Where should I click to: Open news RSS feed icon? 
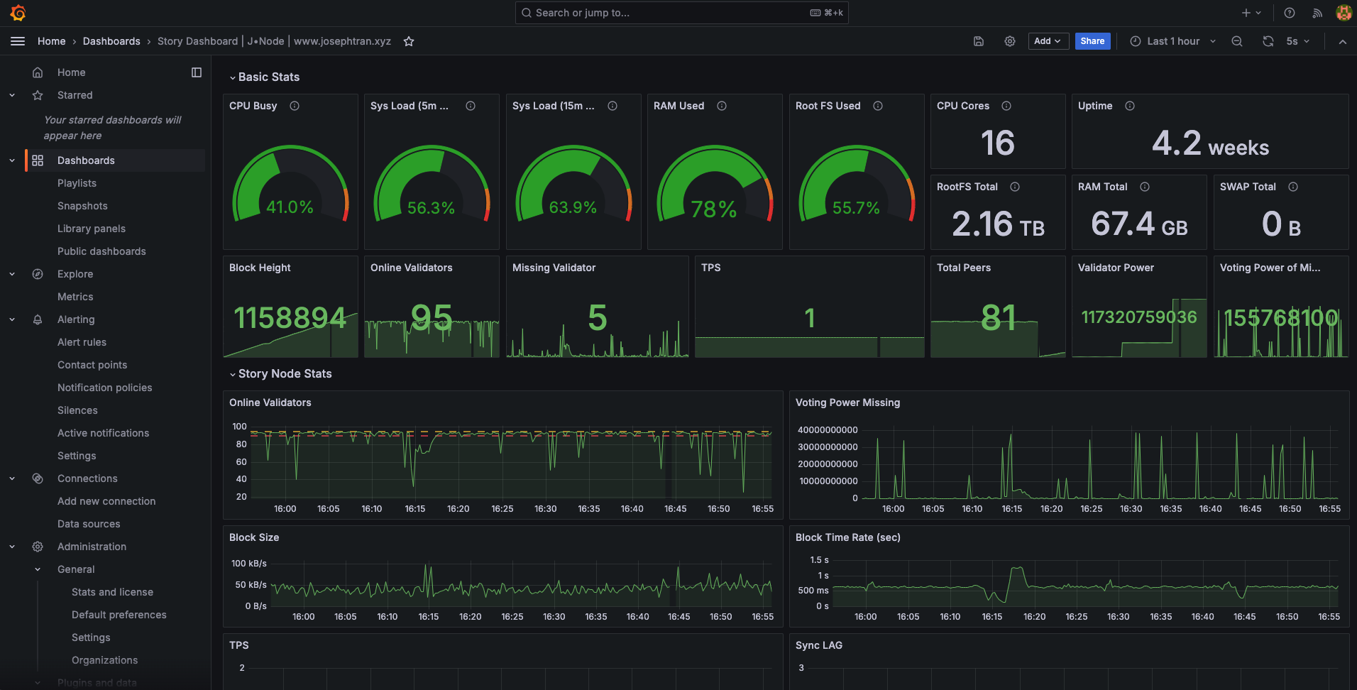pyautogui.click(x=1317, y=13)
